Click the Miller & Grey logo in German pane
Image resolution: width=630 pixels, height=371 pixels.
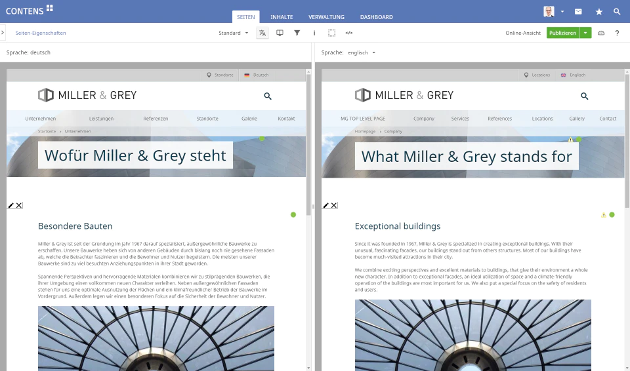pyautogui.click(x=87, y=95)
